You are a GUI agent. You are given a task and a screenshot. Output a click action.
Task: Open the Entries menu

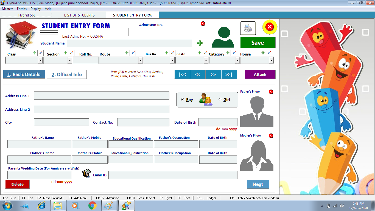click(22, 9)
